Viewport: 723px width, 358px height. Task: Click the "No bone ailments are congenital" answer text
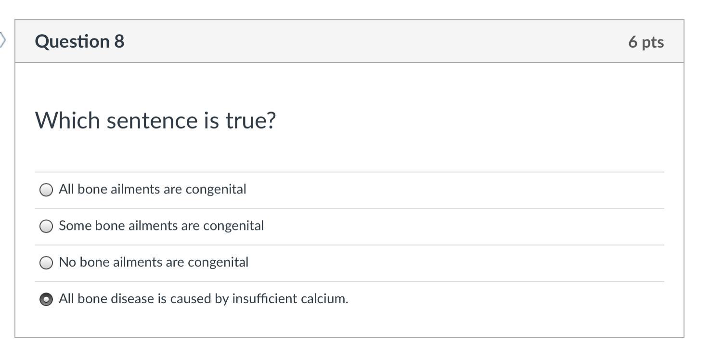pos(154,262)
